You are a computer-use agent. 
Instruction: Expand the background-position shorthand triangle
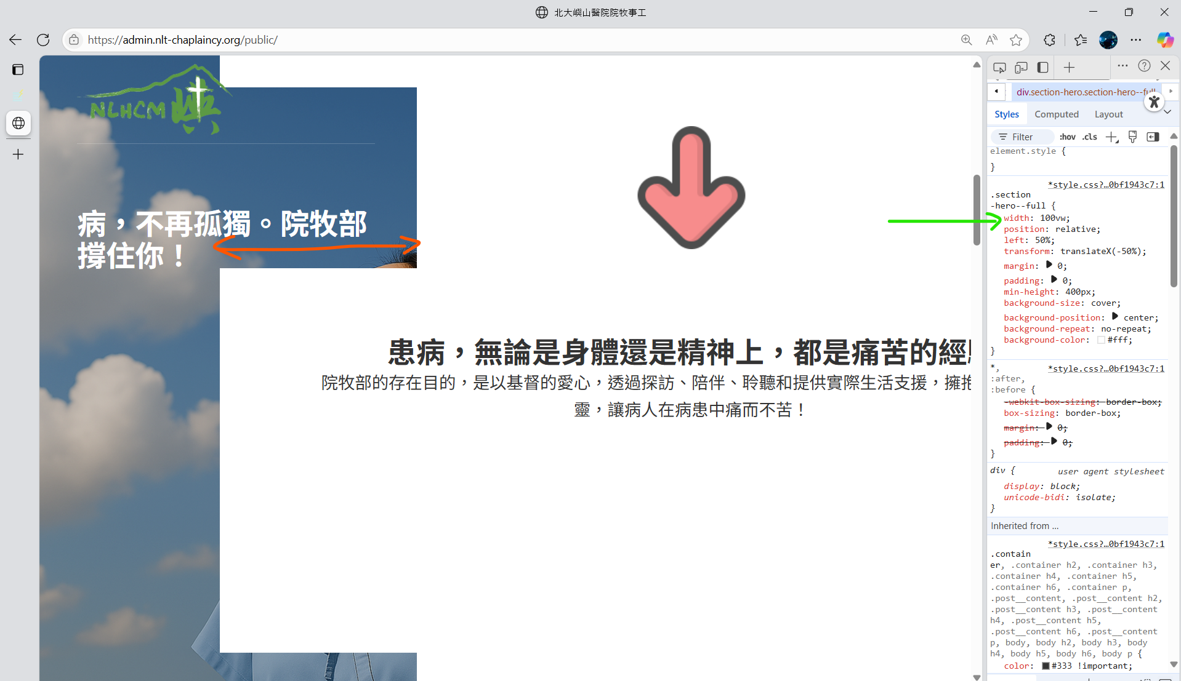(1114, 317)
